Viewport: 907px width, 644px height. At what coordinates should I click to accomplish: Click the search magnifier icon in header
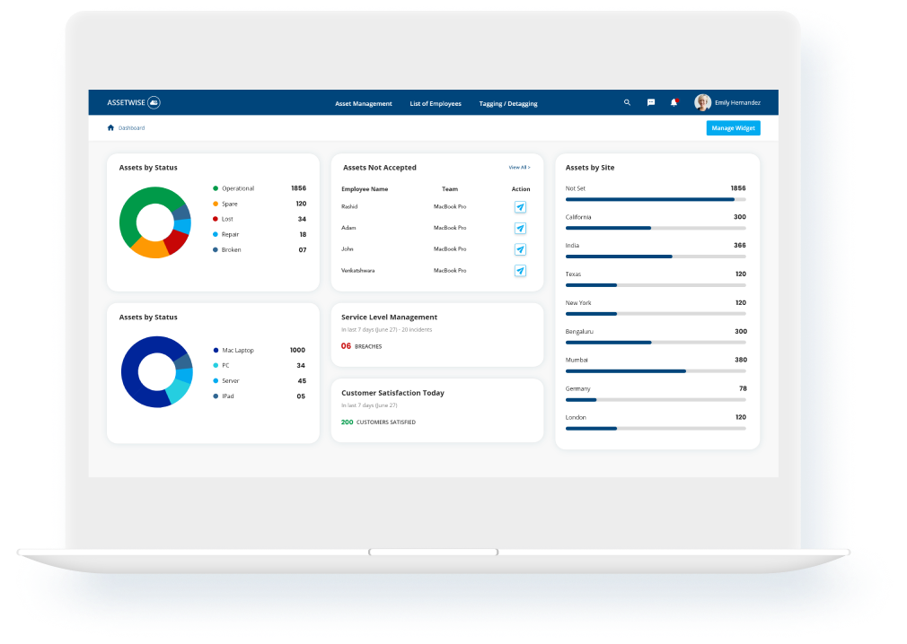pos(627,103)
